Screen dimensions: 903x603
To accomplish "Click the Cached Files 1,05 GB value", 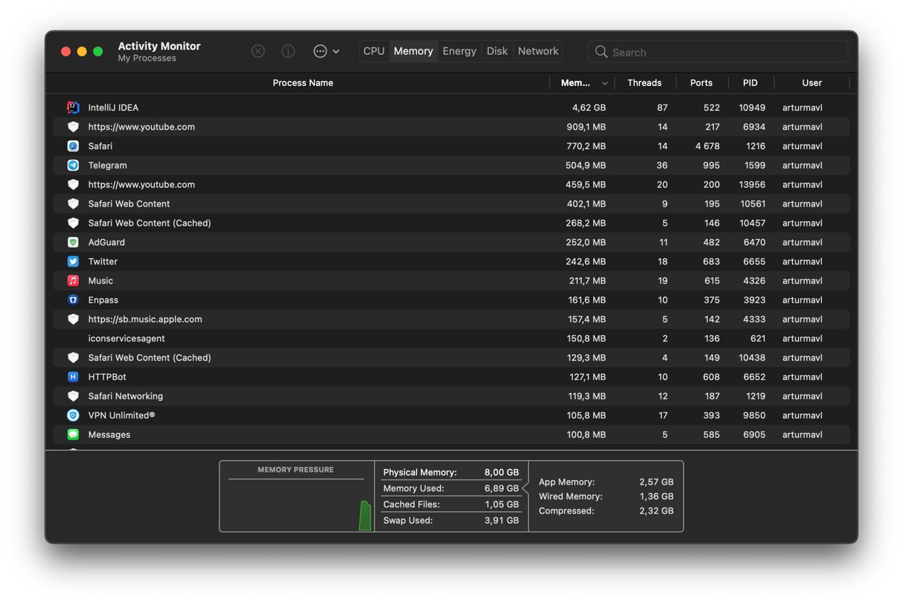I will [502, 504].
